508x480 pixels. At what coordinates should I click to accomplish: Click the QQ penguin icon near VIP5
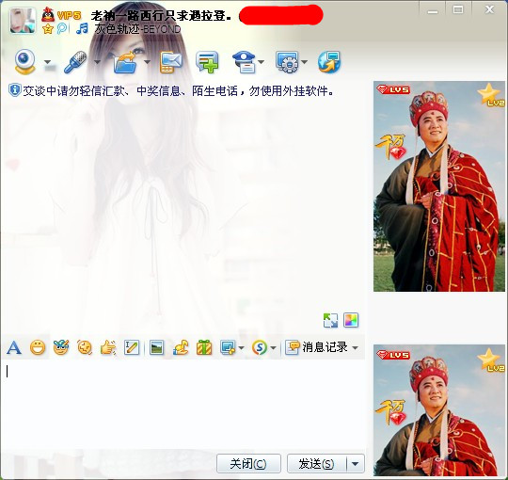pyautogui.click(x=48, y=14)
